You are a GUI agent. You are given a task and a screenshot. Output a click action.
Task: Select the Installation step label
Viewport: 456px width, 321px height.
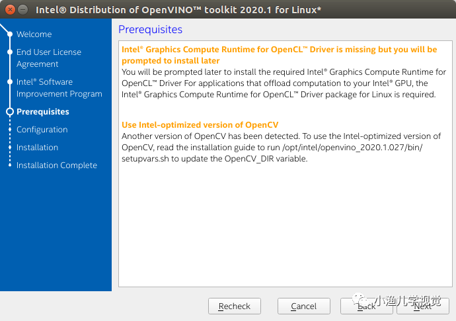(37, 148)
